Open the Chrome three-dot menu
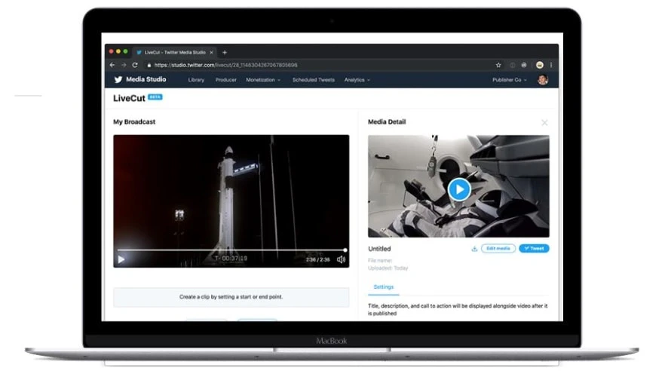Screen dimensions: 671x377 click(x=551, y=65)
